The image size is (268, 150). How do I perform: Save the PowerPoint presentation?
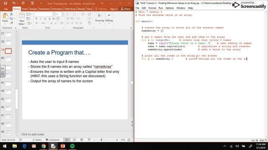[x=5, y=3]
